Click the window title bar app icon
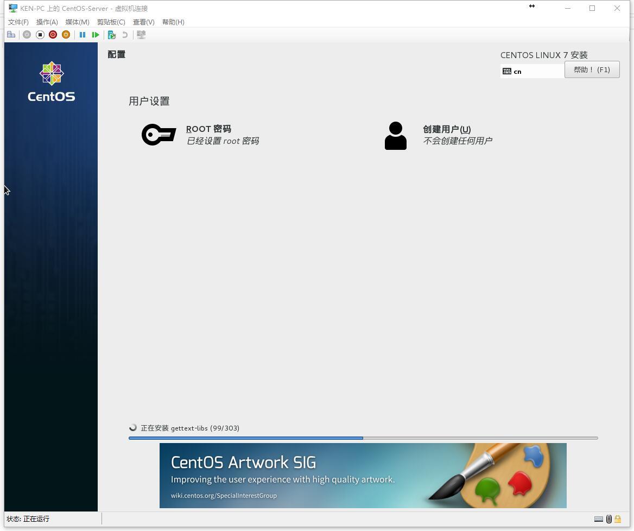 click(13, 8)
